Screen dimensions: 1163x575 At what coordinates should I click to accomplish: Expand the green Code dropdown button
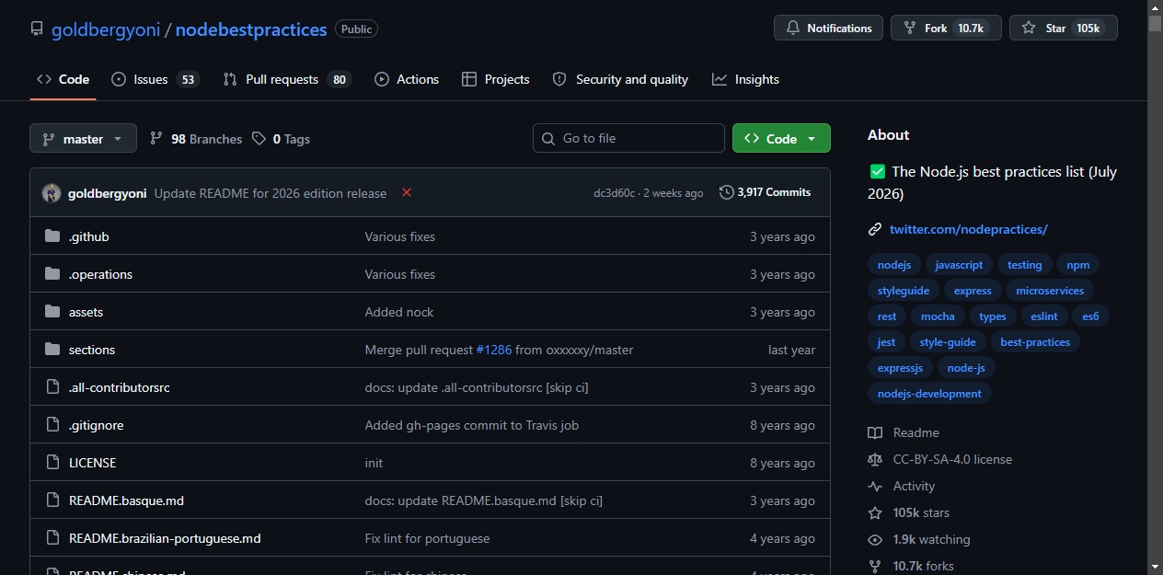(x=781, y=138)
